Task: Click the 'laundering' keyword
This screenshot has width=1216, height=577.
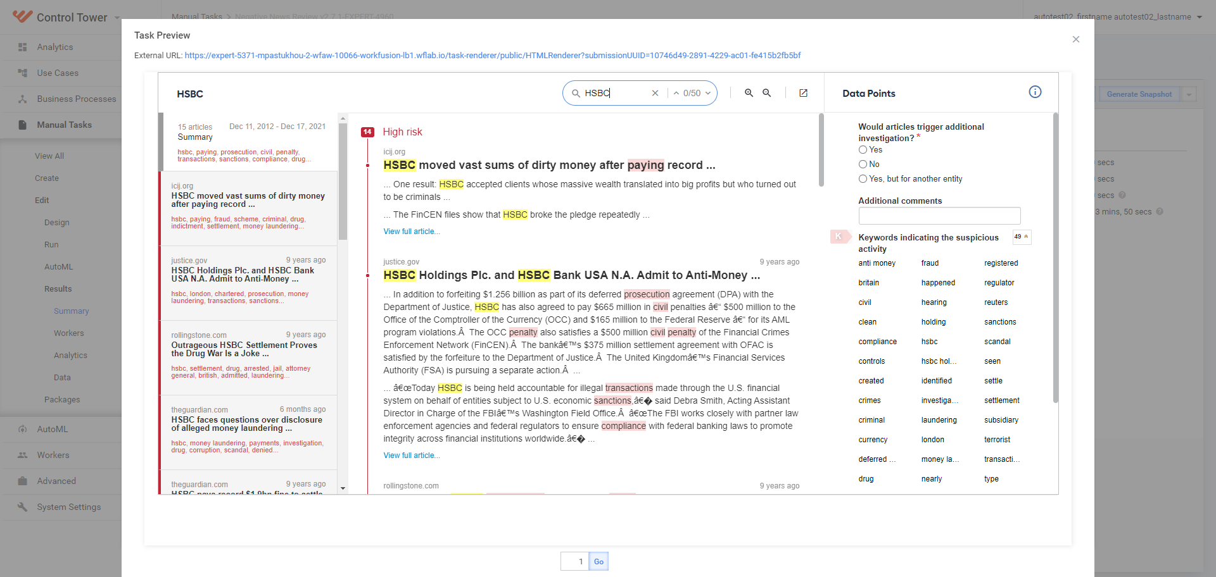Action: pos(939,420)
